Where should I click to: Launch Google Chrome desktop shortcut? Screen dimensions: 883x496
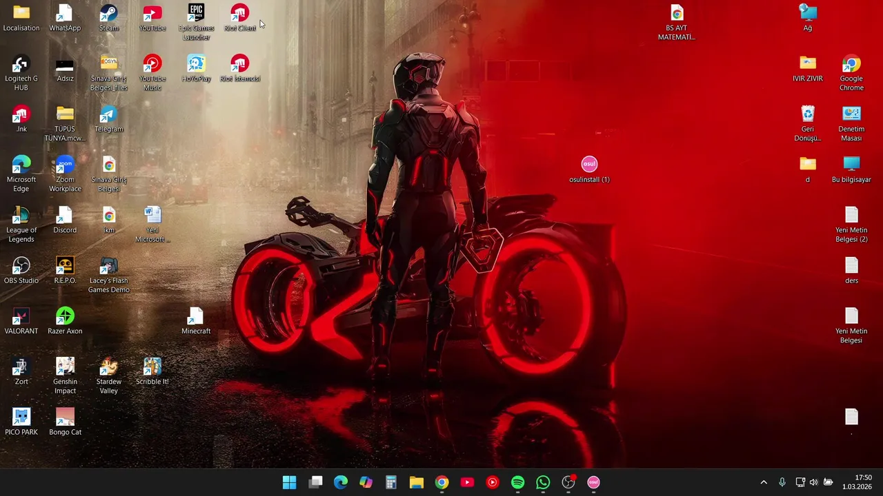[851, 73]
